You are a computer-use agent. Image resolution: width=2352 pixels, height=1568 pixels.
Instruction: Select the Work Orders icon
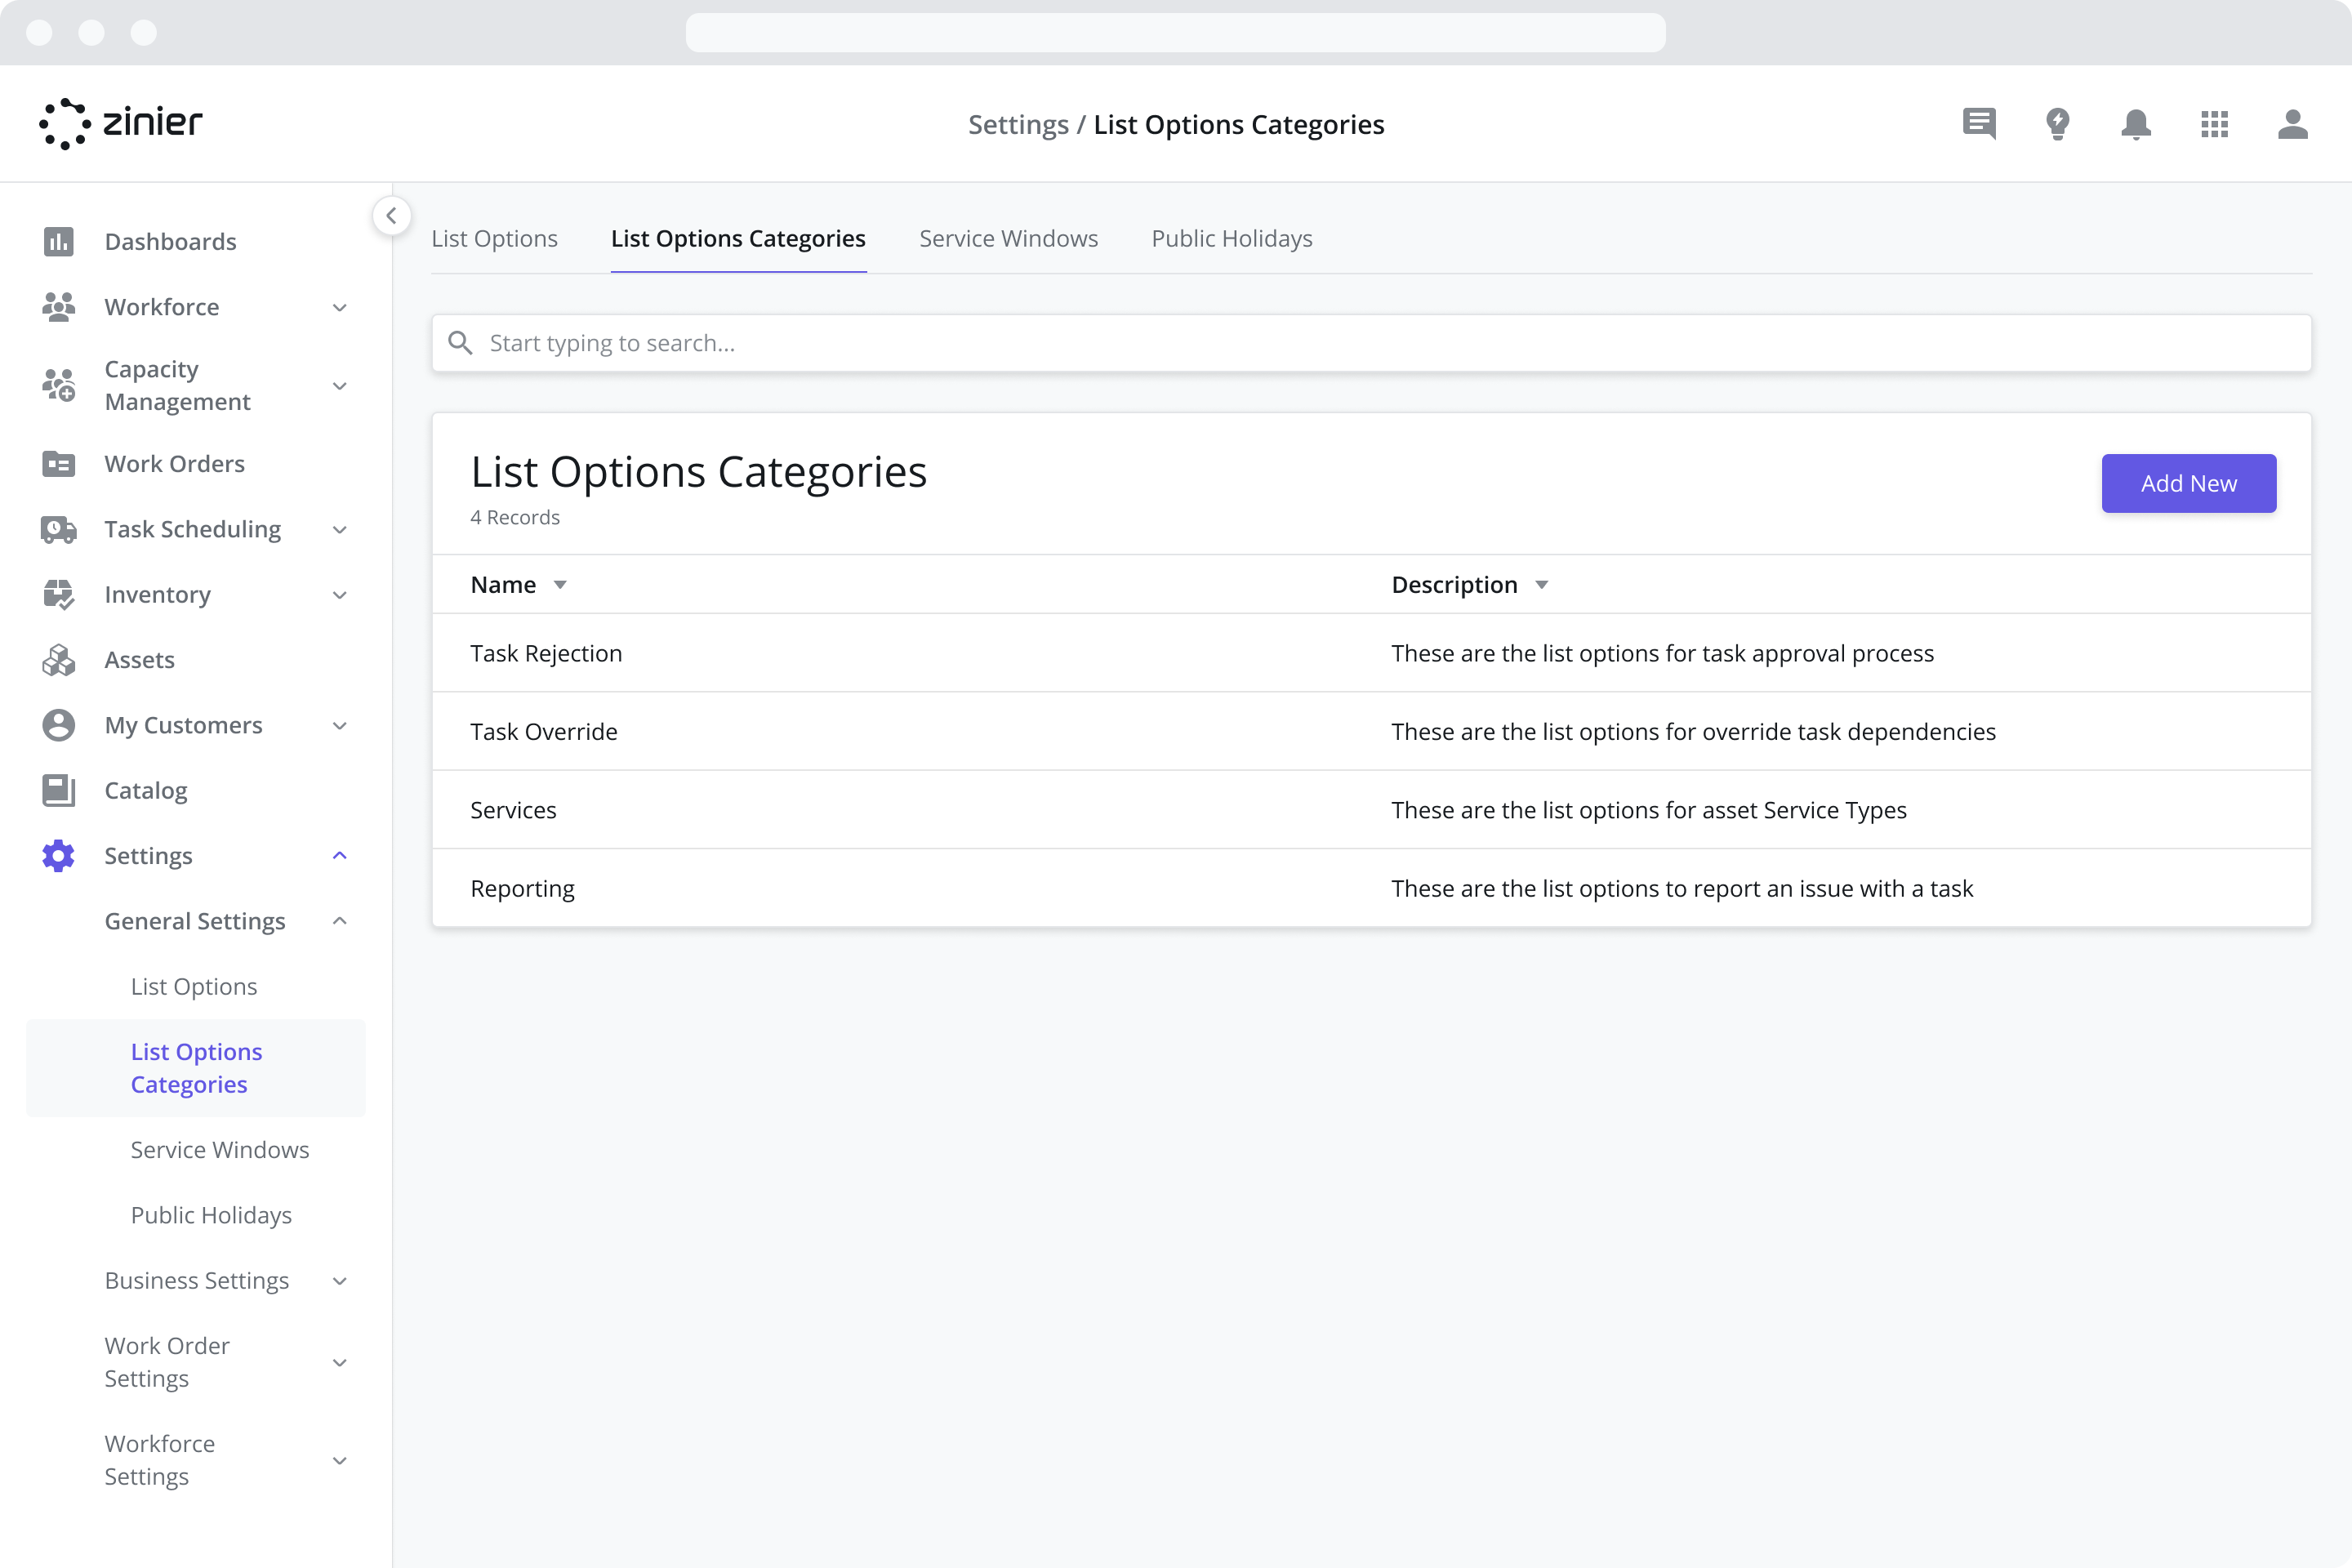59,463
